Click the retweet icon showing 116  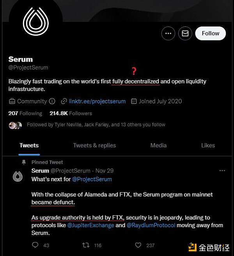pyautogui.click(x=86, y=245)
